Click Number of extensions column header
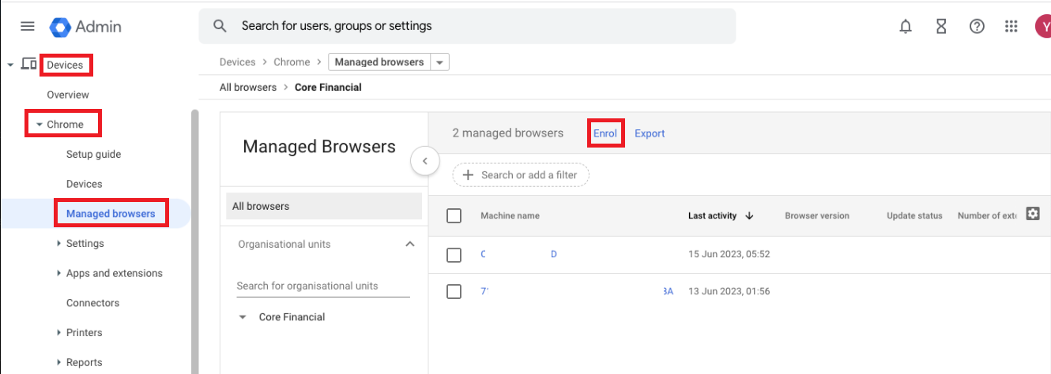Screen dimensions: 1051x374 pyautogui.click(x=987, y=215)
